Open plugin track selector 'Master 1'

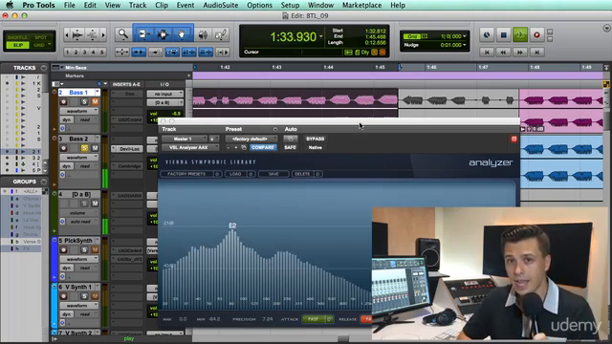tap(185, 139)
